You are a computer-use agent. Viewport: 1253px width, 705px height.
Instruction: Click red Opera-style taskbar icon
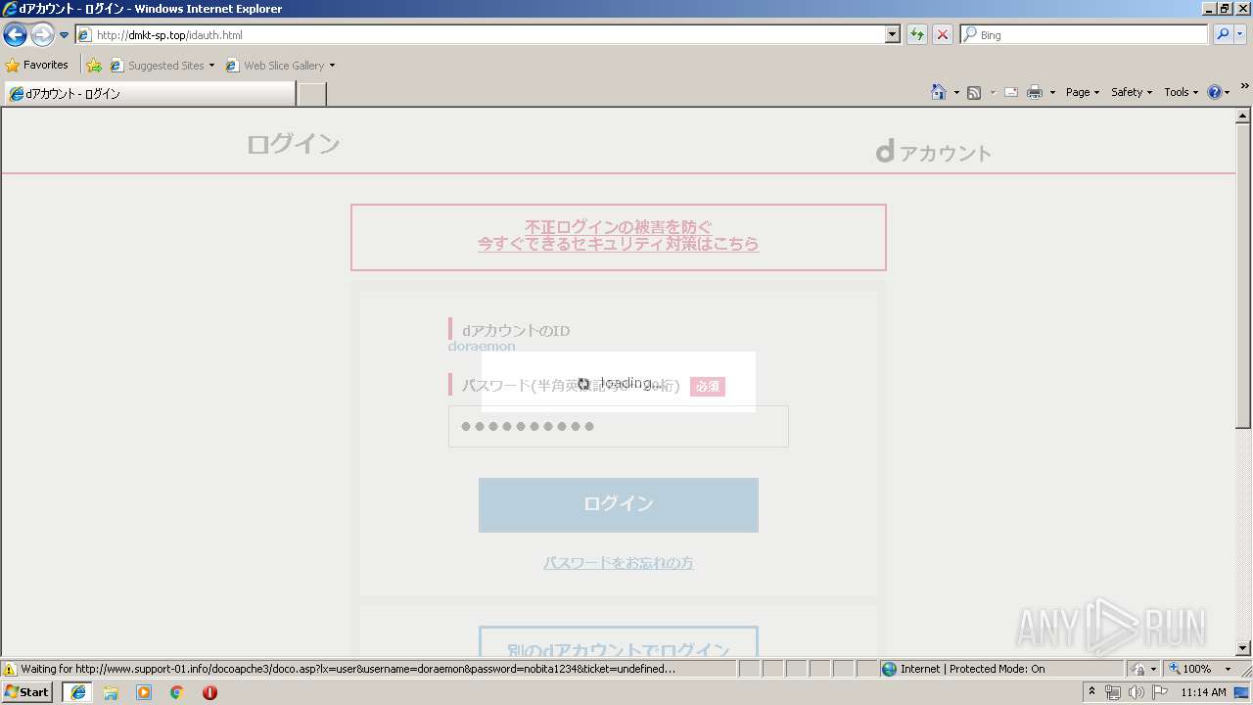[x=209, y=692]
